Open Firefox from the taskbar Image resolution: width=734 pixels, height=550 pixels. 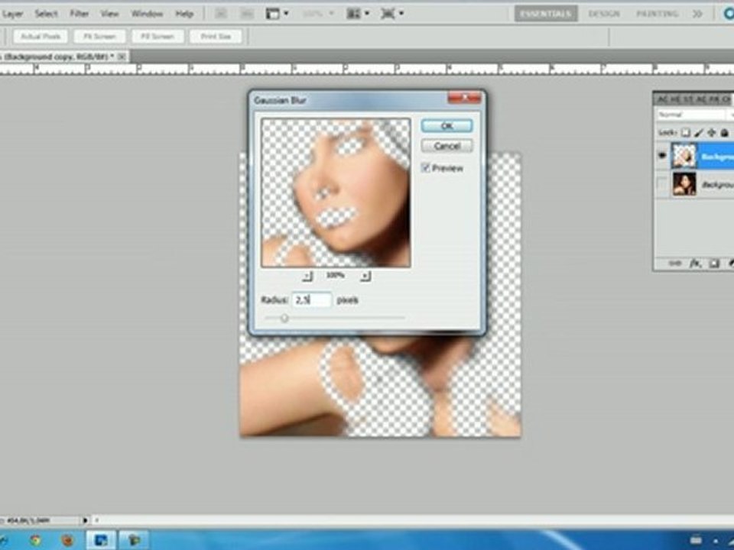(x=67, y=541)
